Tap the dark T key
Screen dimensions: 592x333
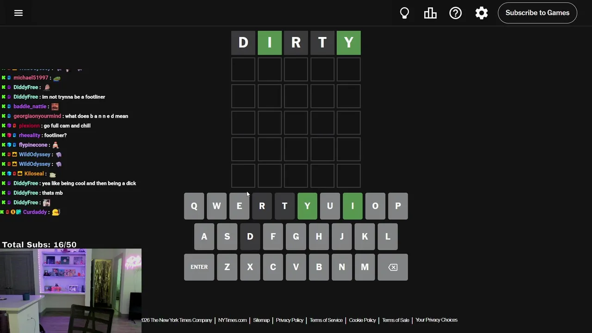(285, 206)
